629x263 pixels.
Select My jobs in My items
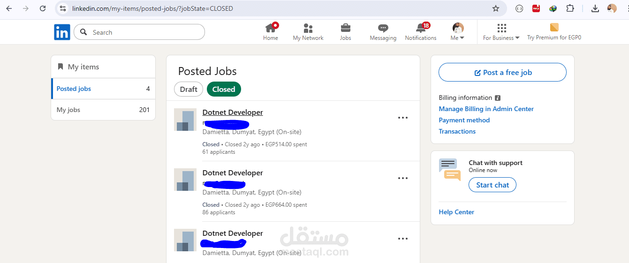click(x=103, y=110)
